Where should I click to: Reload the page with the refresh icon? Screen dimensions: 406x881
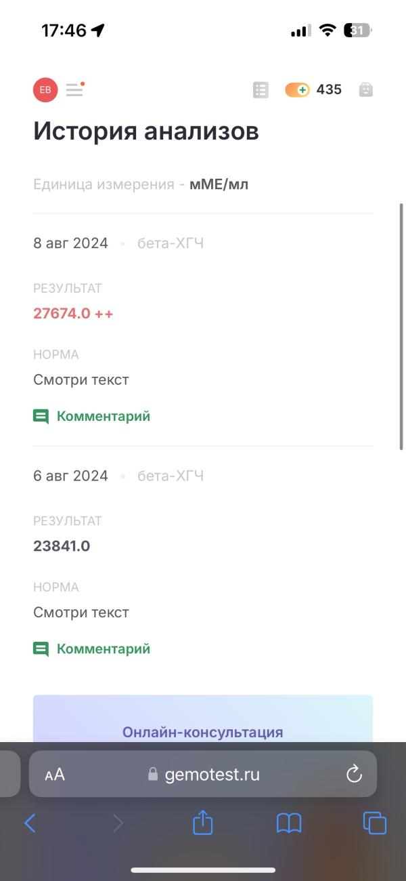coord(354,774)
